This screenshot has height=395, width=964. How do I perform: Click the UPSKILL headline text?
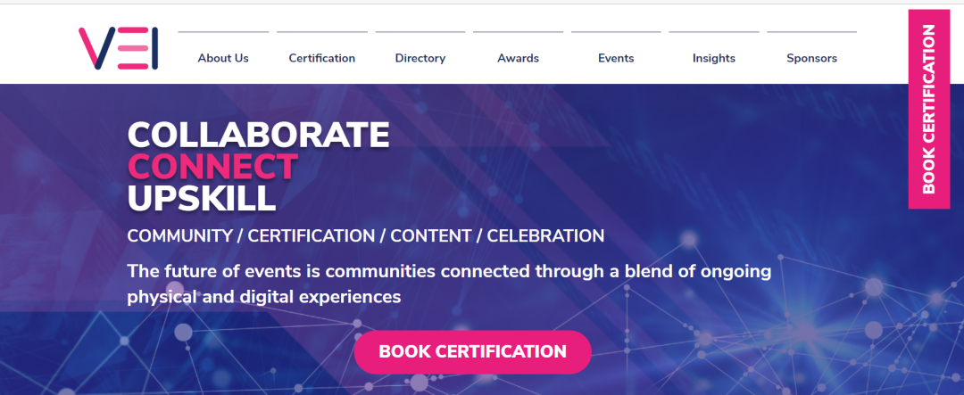click(202, 198)
